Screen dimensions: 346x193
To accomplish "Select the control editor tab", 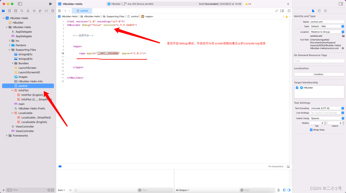I will click(82, 11).
